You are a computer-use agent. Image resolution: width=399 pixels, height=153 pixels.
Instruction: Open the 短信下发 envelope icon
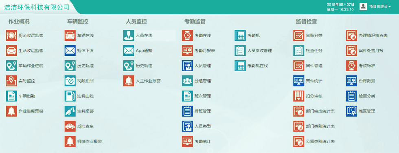[x=70, y=51]
